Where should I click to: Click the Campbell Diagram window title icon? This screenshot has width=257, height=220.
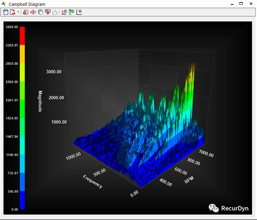coord(4,4)
